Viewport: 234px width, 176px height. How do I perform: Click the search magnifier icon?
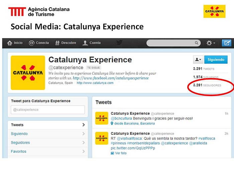coord(197,43)
